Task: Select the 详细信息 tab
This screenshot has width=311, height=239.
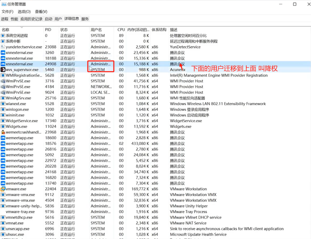Action: tap(72, 19)
